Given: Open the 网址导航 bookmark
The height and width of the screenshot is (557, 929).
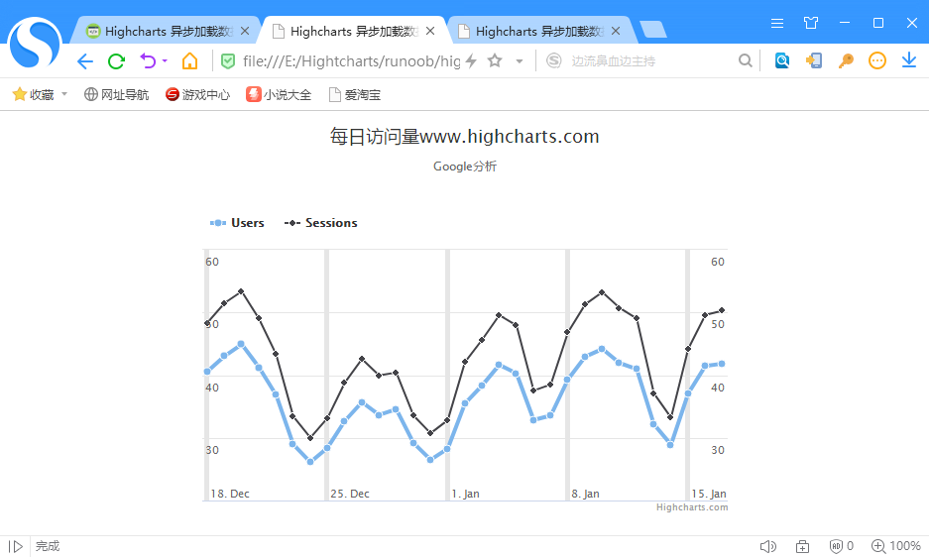Looking at the screenshot, I should (116, 94).
